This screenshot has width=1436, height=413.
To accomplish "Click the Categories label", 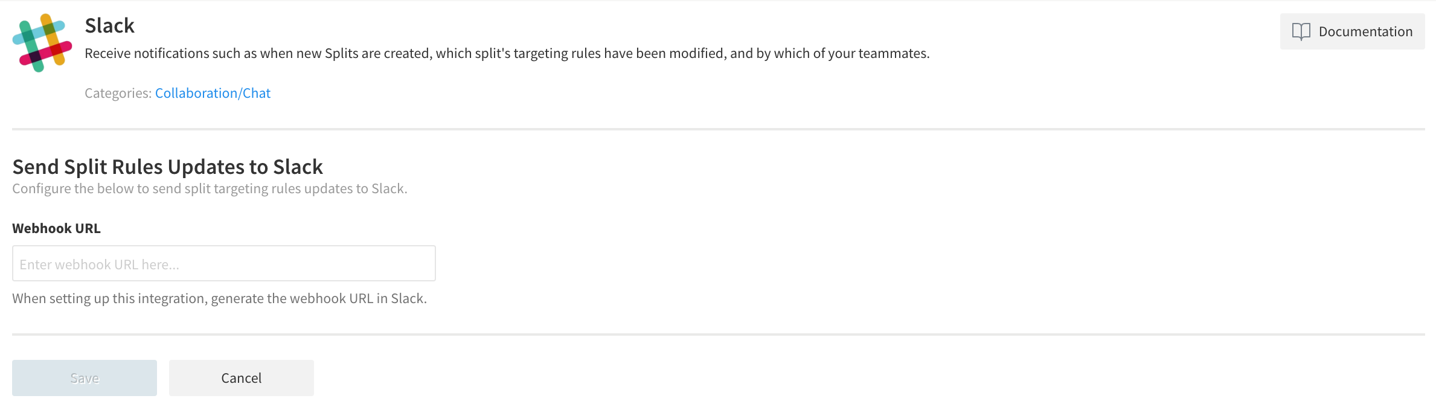I will coord(118,93).
